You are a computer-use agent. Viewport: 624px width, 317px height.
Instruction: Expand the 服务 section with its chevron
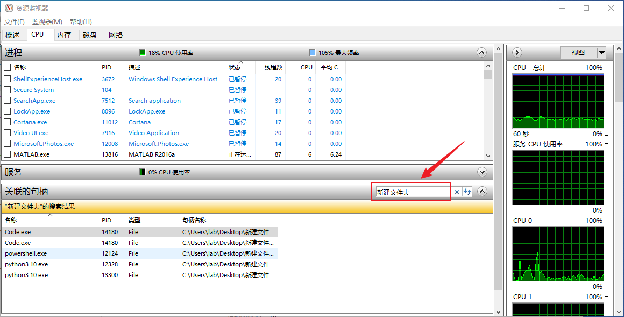pos(482,172)
